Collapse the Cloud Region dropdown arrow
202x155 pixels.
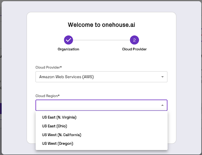163,105
